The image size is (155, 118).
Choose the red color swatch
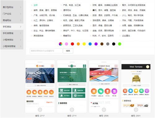coord(73,44)
